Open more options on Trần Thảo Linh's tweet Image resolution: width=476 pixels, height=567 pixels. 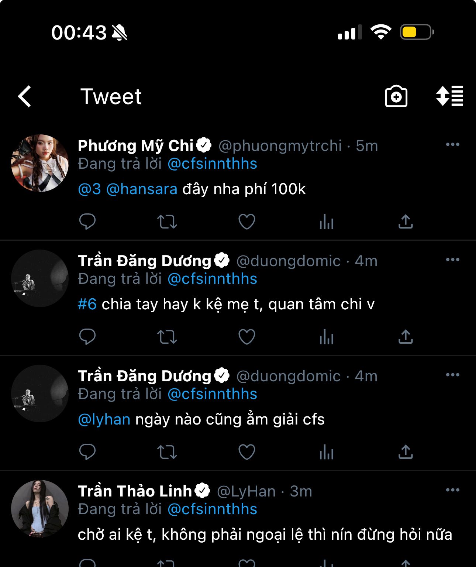(453, 490)
